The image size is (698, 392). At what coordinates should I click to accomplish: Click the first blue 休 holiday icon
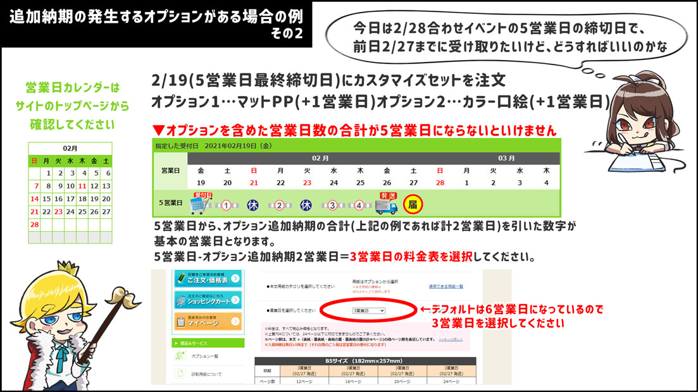tap(253, 205)
